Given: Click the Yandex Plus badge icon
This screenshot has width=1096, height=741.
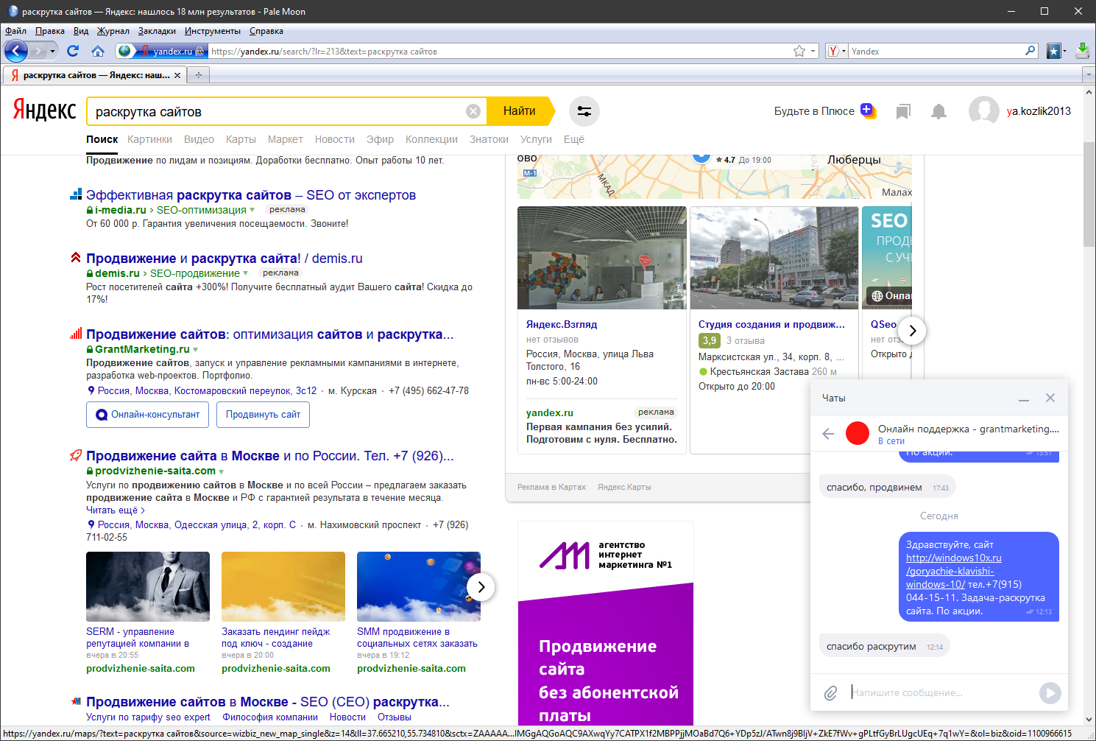Looking at the screenshot, I should pyautogui.click(x=868, y=110).
